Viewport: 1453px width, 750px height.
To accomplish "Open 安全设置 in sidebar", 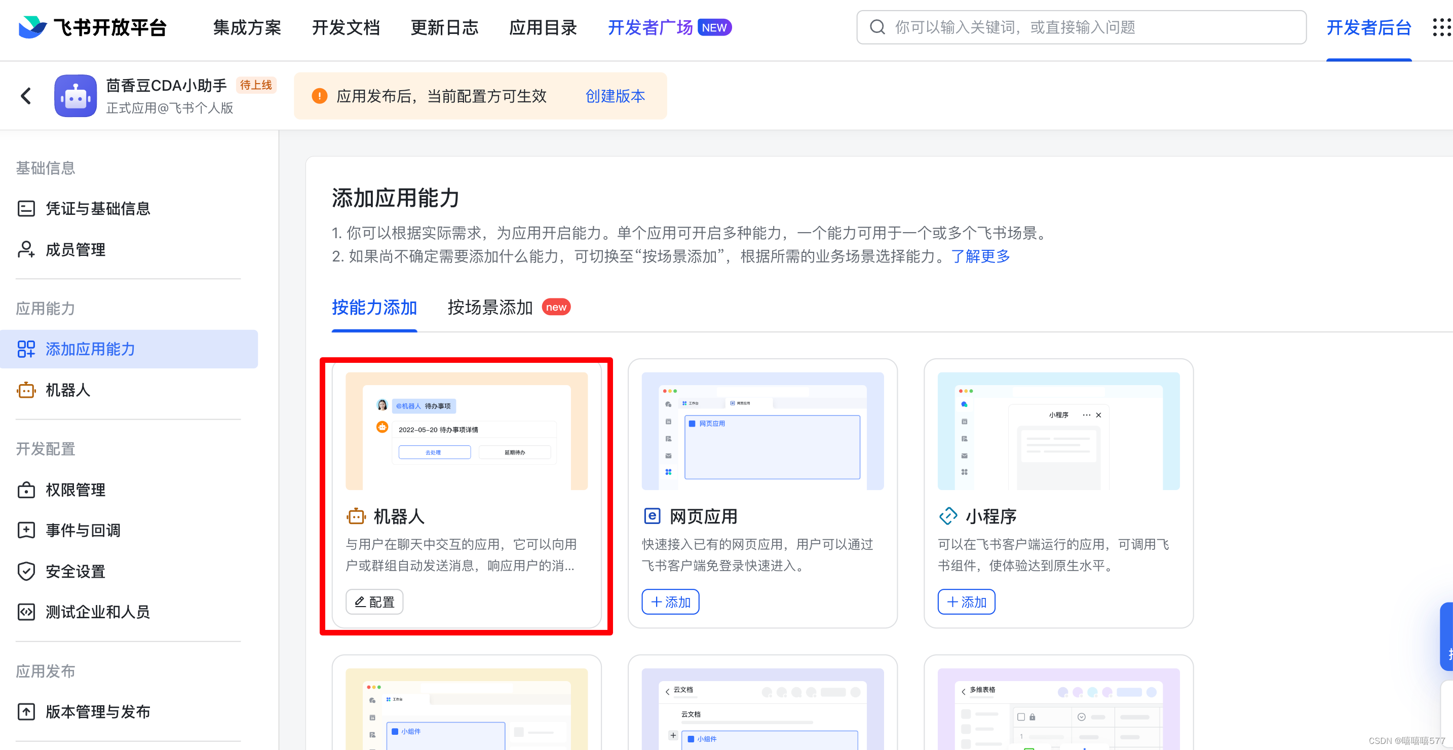I will coord(75,571).
